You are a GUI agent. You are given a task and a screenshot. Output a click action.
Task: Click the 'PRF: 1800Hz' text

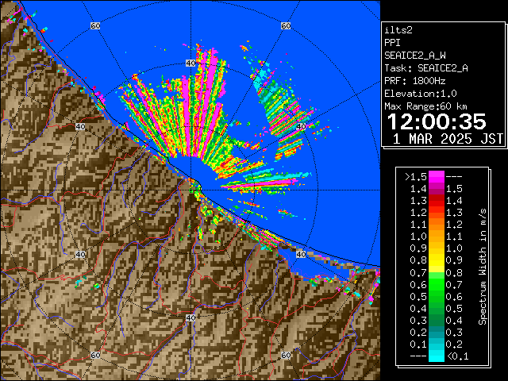pyautogui.click(x=415, y=81)
